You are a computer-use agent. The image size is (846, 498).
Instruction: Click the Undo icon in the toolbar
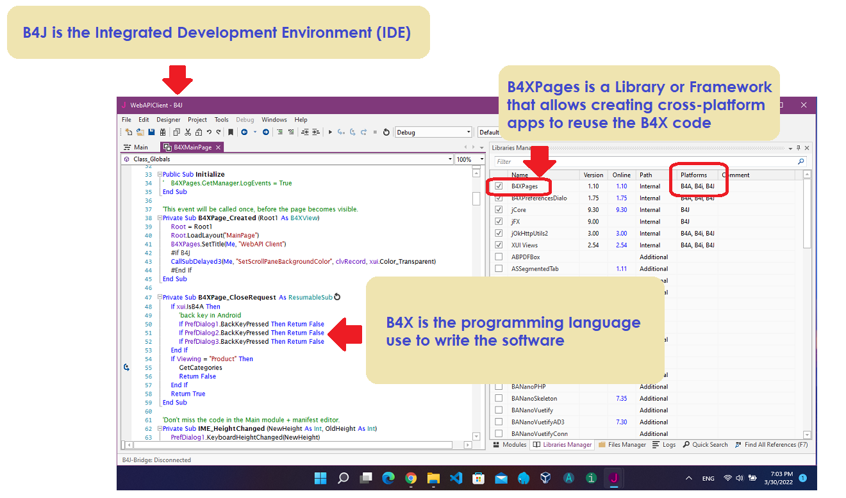(x=209, y=133)
